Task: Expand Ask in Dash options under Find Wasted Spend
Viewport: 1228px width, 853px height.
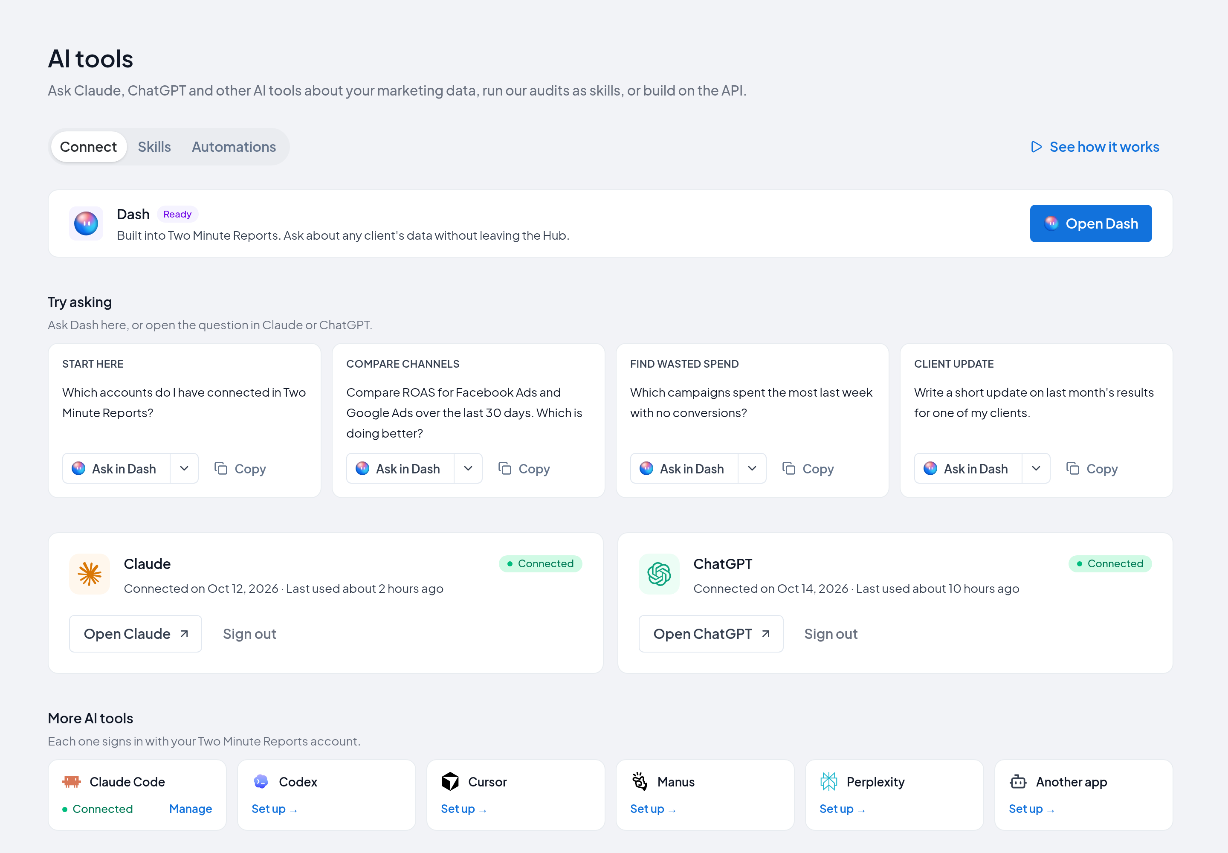Action: tap(752, 469)
